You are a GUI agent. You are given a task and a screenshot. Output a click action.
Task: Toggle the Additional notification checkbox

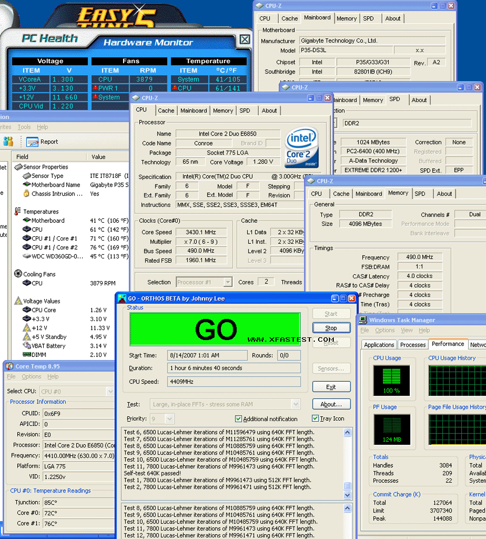(238, 418)
